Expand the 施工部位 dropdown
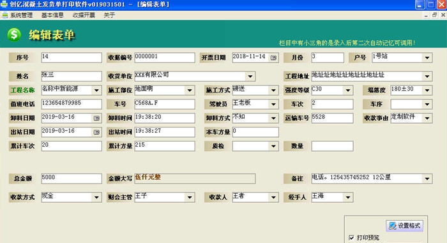Image resolution: width=447 pixels, height=243 pixels. click(190, 91)
